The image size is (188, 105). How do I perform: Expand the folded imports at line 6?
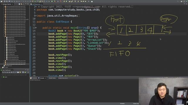click(36, 16)
